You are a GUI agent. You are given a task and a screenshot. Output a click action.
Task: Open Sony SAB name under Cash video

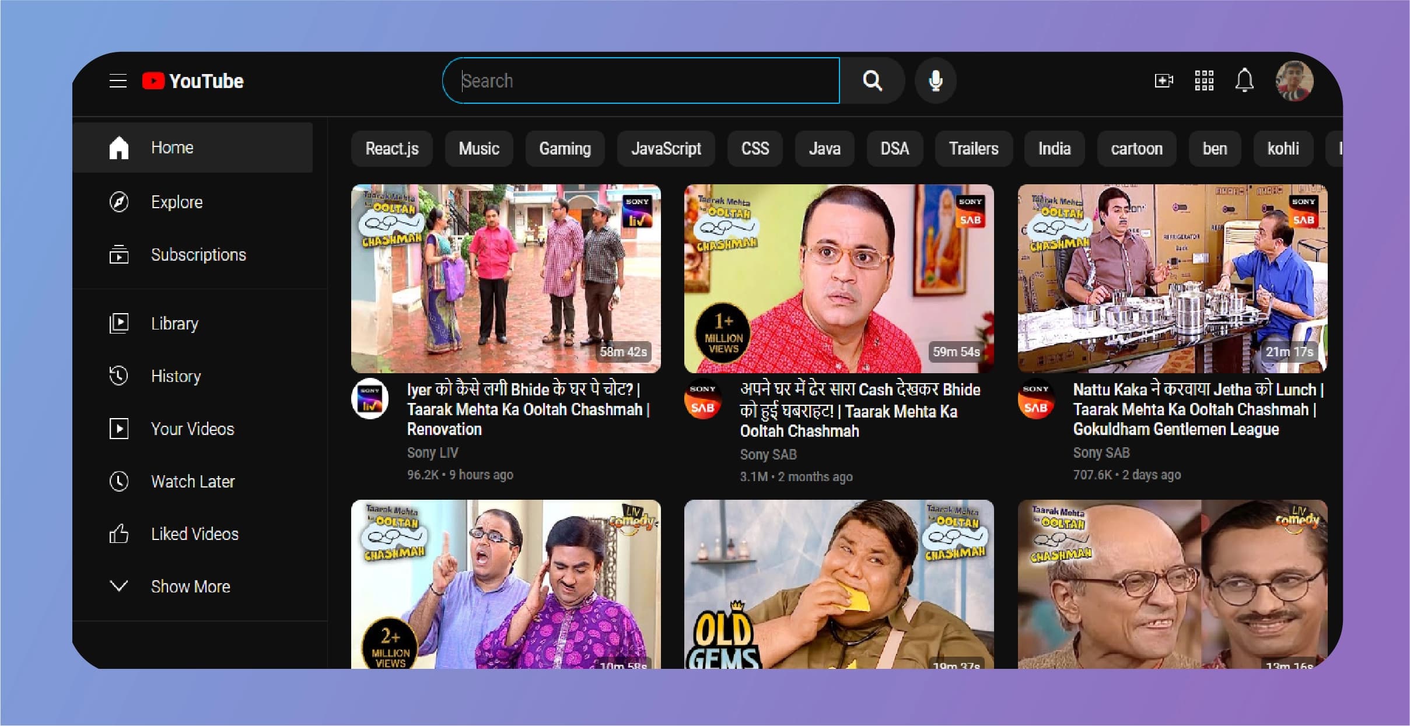[x=768, y=454]
